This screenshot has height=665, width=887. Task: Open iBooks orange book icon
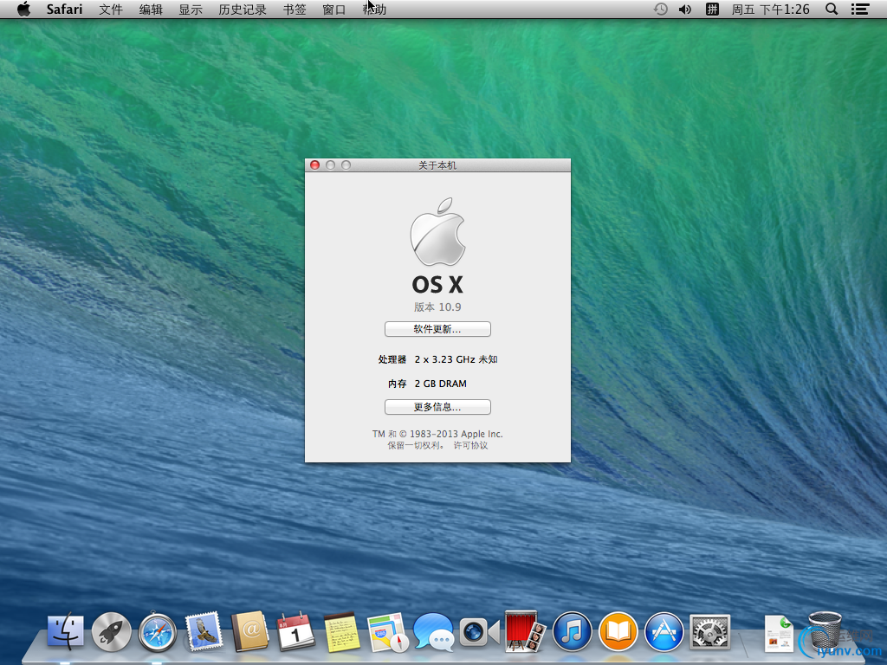pyautogui.click(x=618, y=631)
